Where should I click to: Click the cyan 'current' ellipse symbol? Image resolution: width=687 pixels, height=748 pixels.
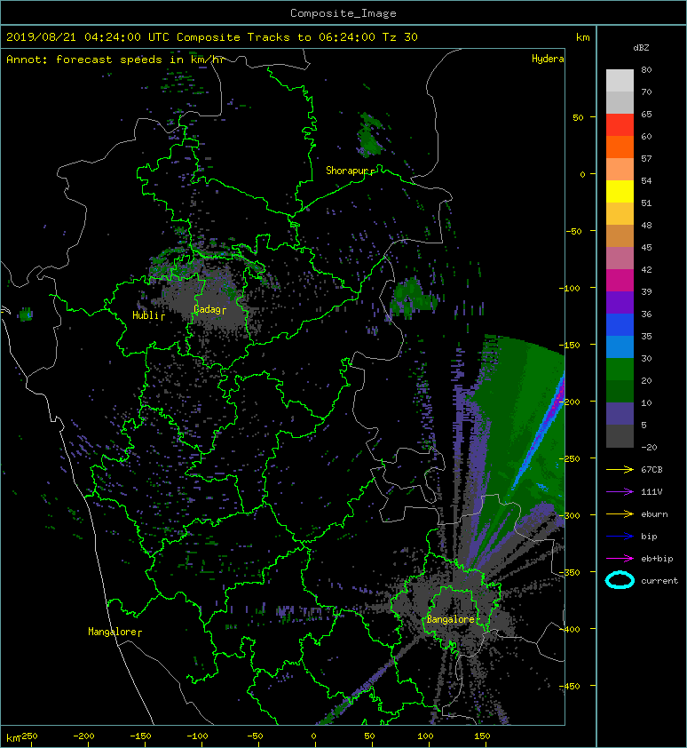(620, 580)
